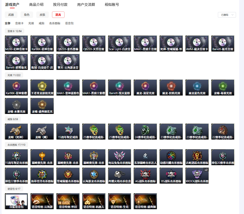
Task: Click the 角色 category button
Action: point(27,15)
